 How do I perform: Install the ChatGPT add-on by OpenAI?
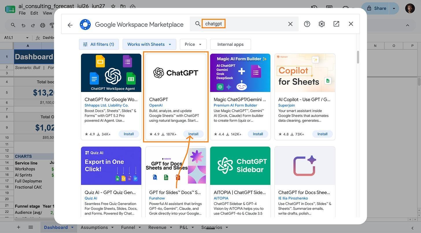[x=193, y=134]
